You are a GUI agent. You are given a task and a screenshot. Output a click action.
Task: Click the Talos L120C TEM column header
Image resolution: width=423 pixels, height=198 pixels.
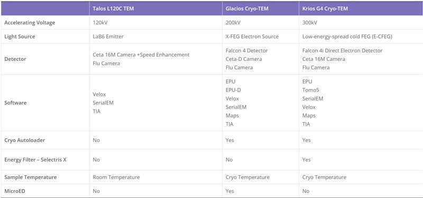tap(113, 8)
